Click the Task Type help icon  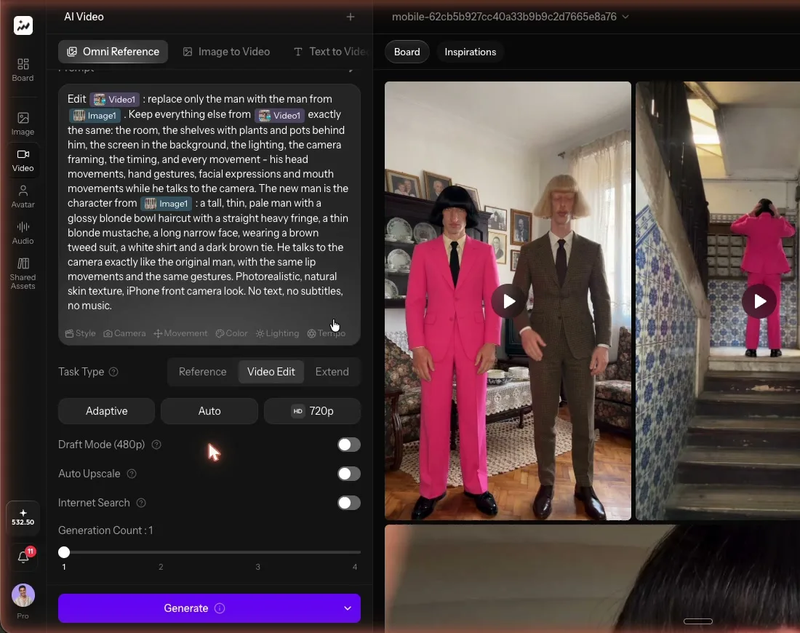(113, 372)
